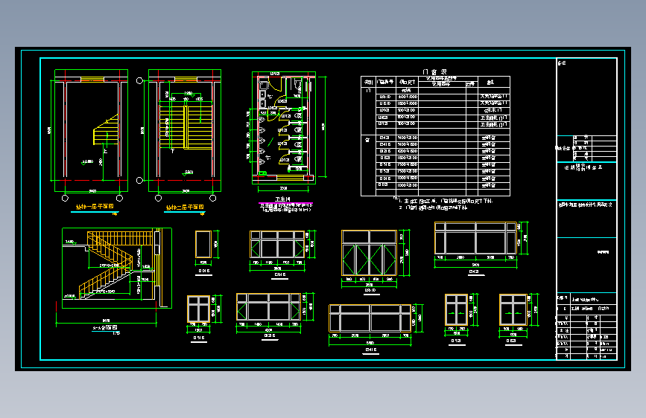Select the 门窗表 heading above the schedule table

(434, 72)
